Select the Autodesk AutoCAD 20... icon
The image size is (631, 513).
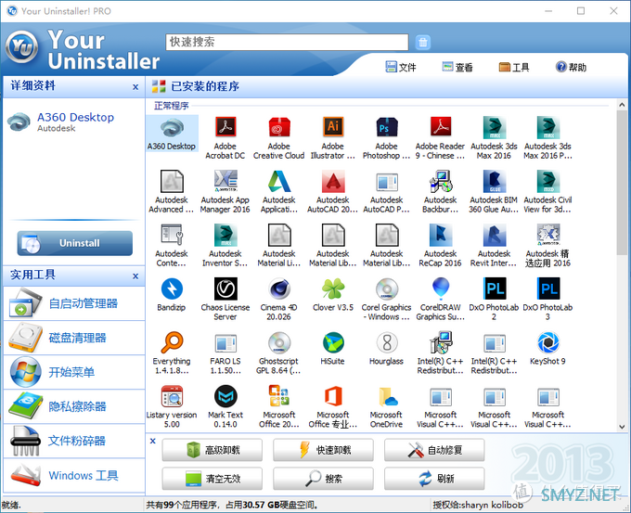(333, 182)
